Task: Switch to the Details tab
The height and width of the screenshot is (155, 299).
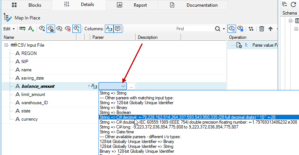Action: (79, 4)
